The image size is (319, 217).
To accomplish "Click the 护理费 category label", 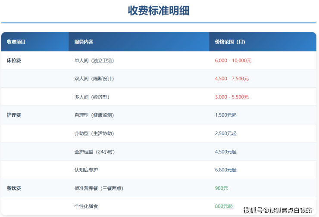I will 14,115.
